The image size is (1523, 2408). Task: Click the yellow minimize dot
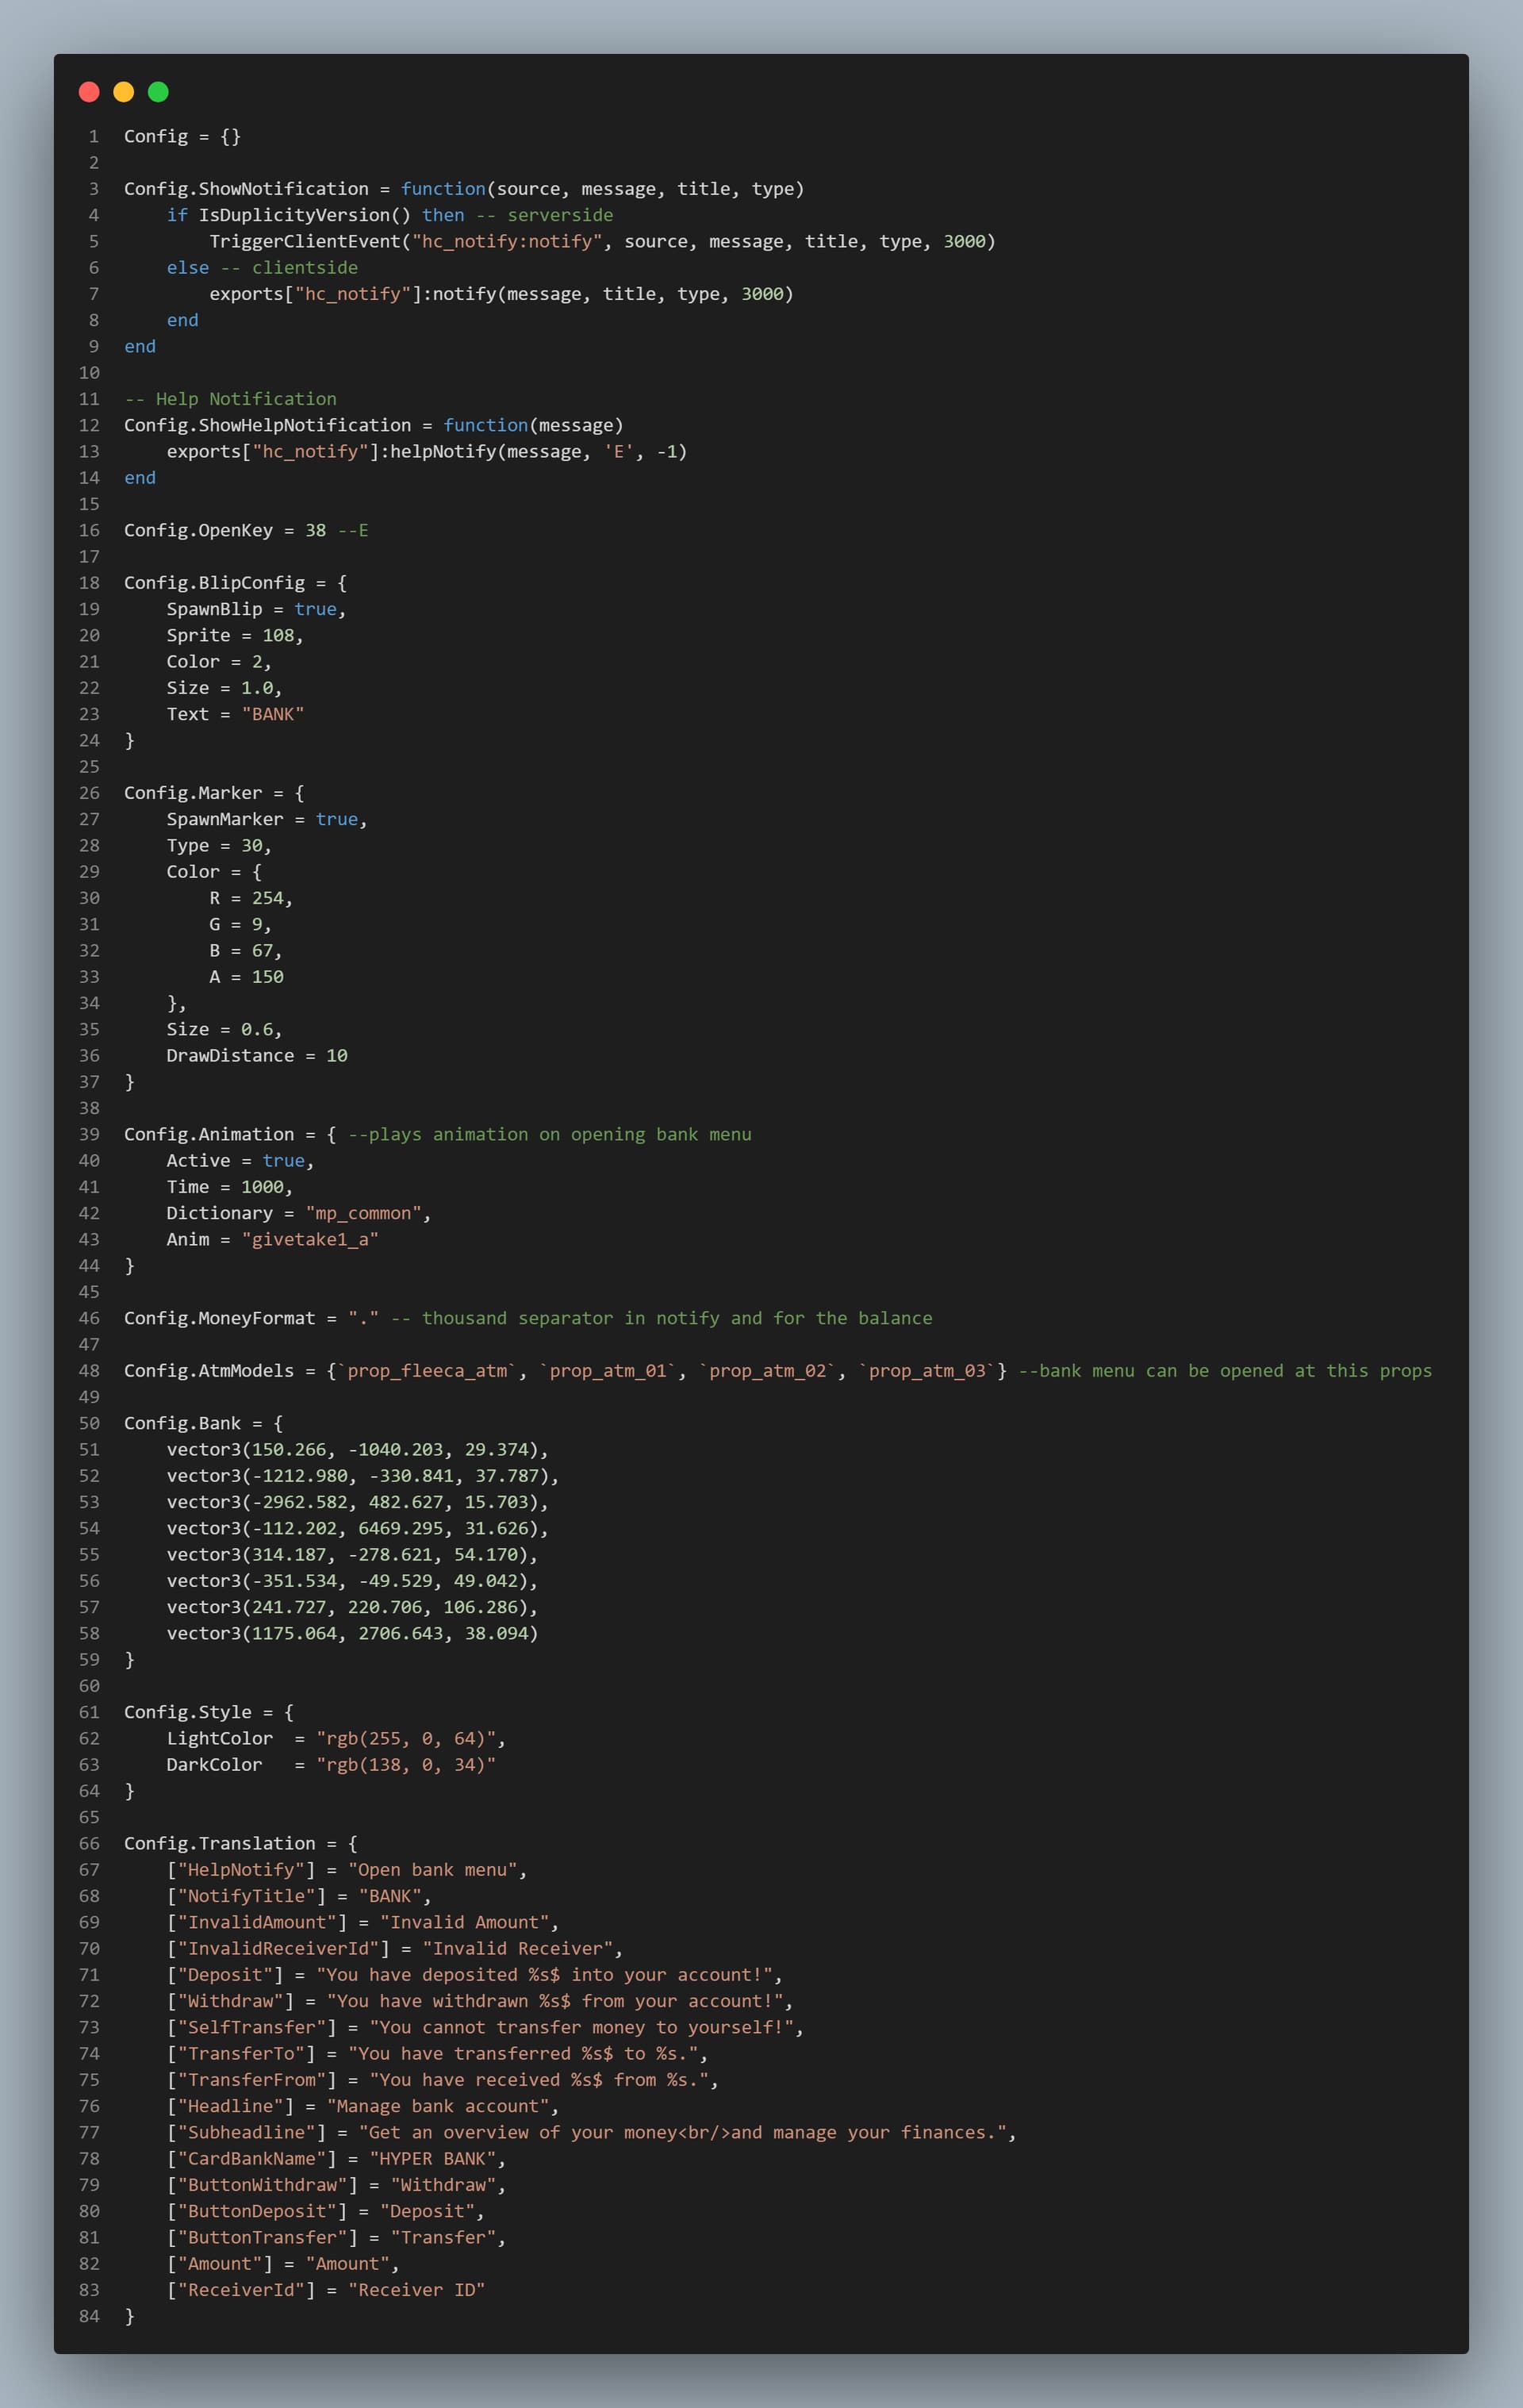tap(123, 92)
